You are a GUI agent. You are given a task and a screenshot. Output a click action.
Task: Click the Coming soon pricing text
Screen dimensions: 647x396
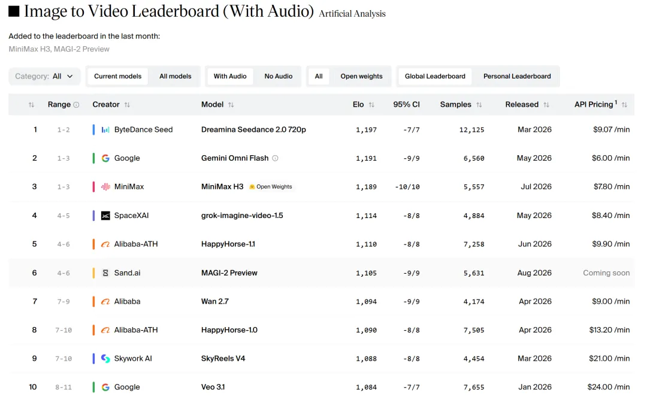coord(606,273)
